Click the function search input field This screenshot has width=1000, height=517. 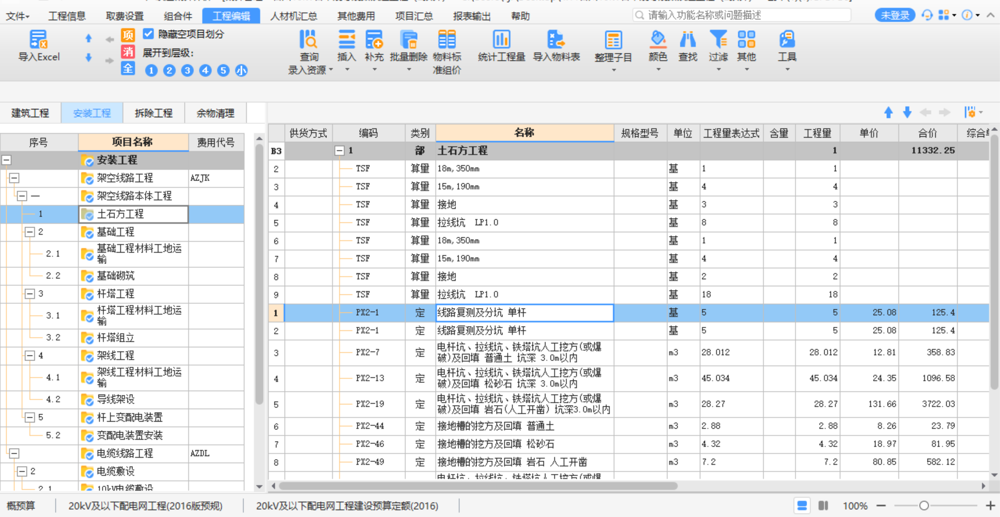(x=742, y=15)
